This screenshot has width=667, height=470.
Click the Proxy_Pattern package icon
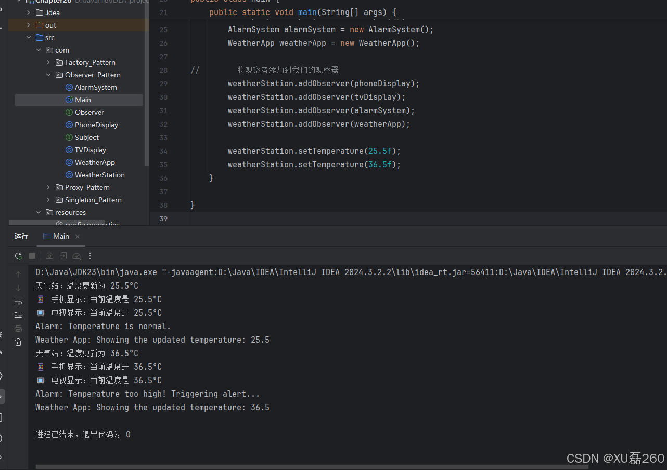pyautogui.click(x=59, y=187)
